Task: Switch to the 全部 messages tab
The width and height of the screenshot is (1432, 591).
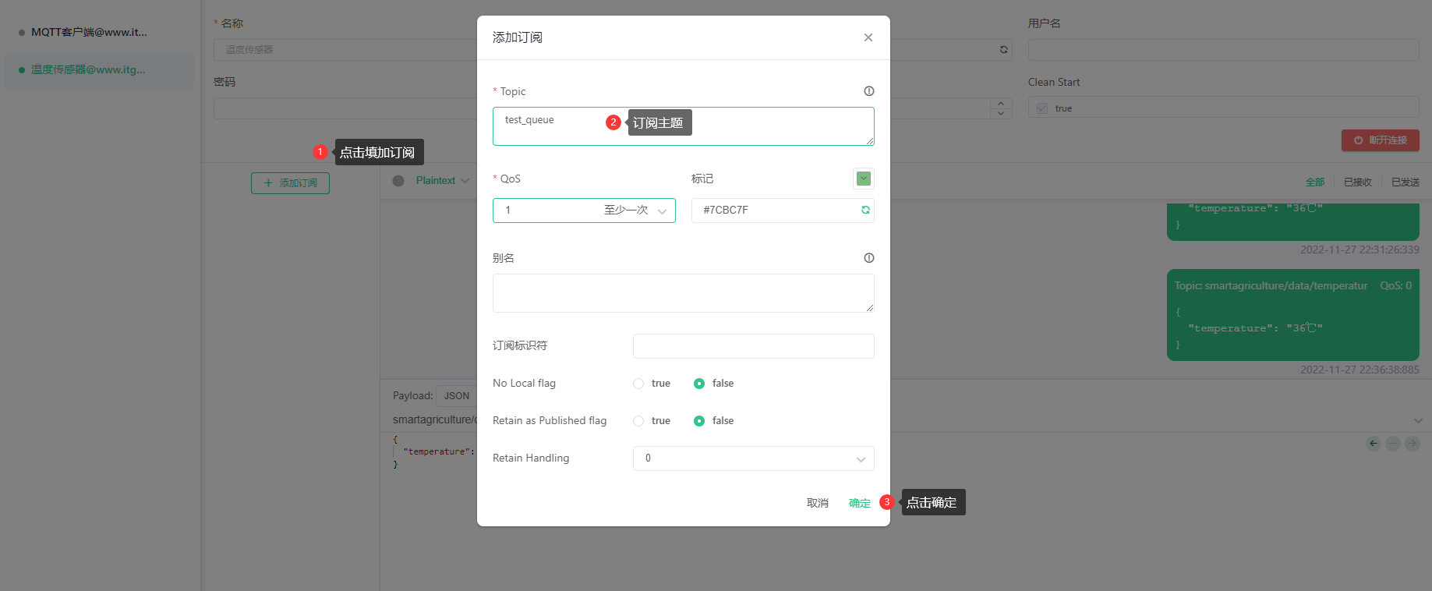Action: click(x=1315, y=182)
